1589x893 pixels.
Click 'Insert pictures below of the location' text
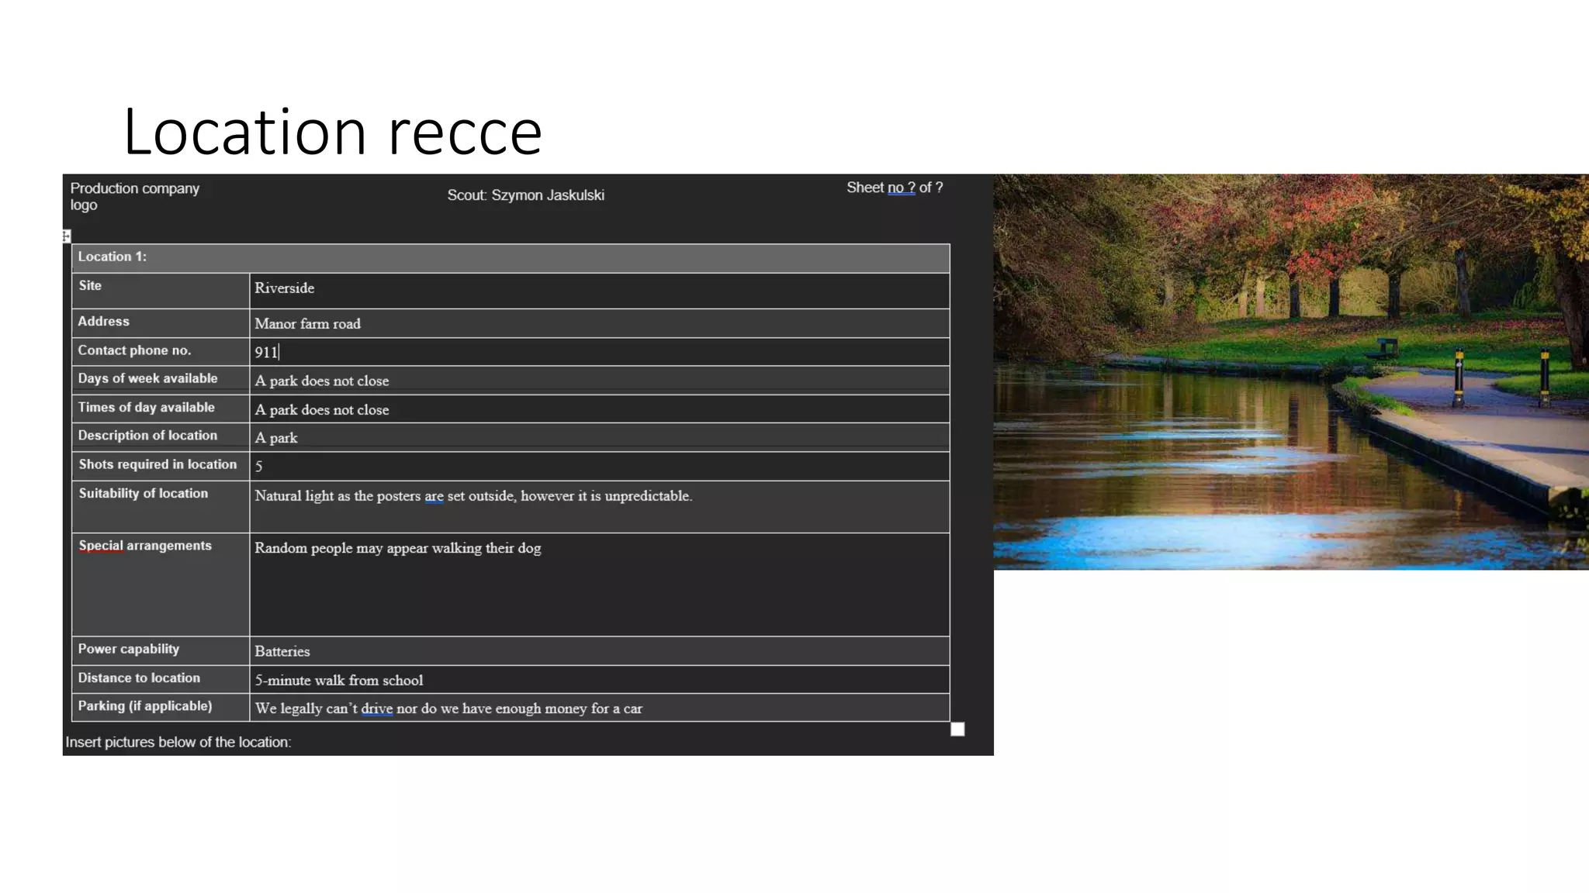[x=178, y=742]
